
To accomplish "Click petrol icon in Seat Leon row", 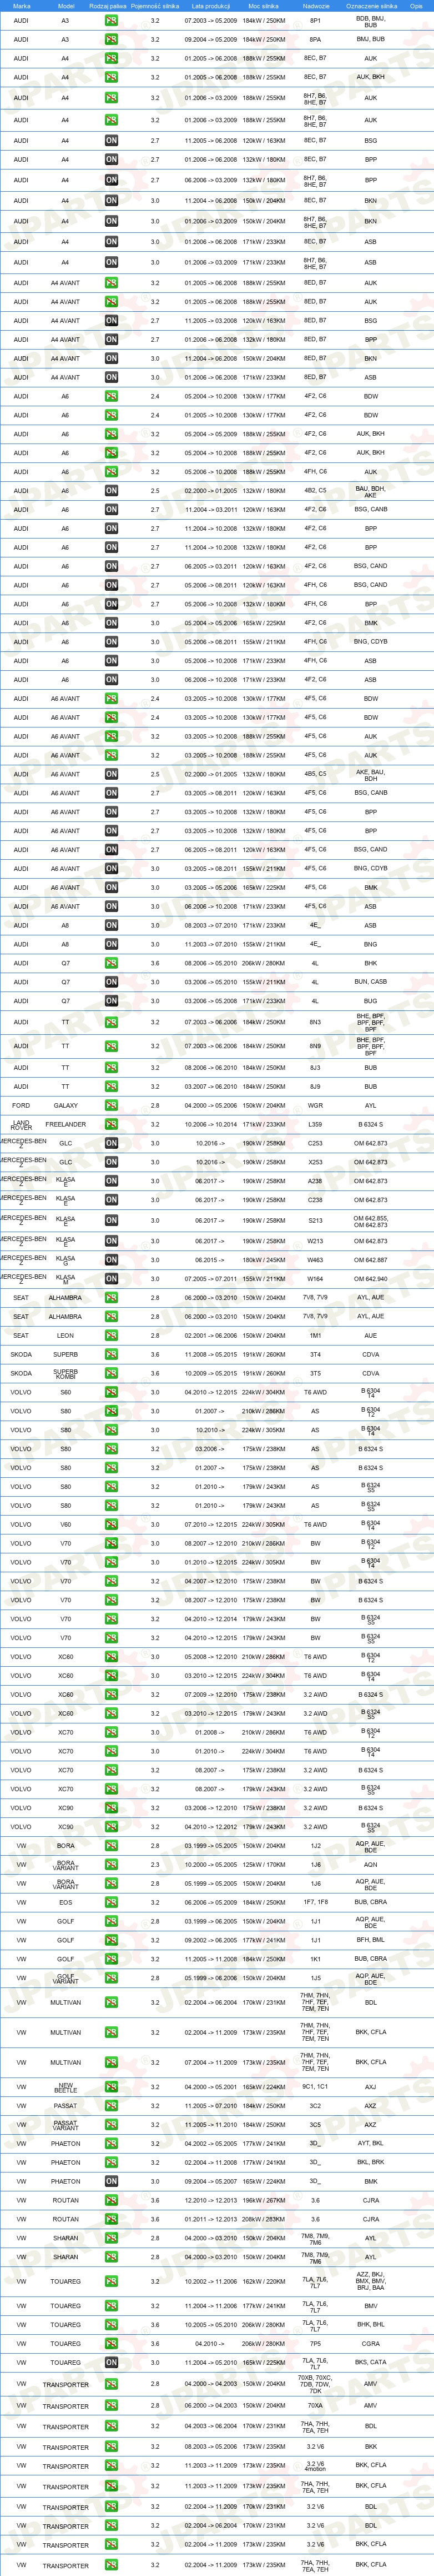I will (111, 1336).
